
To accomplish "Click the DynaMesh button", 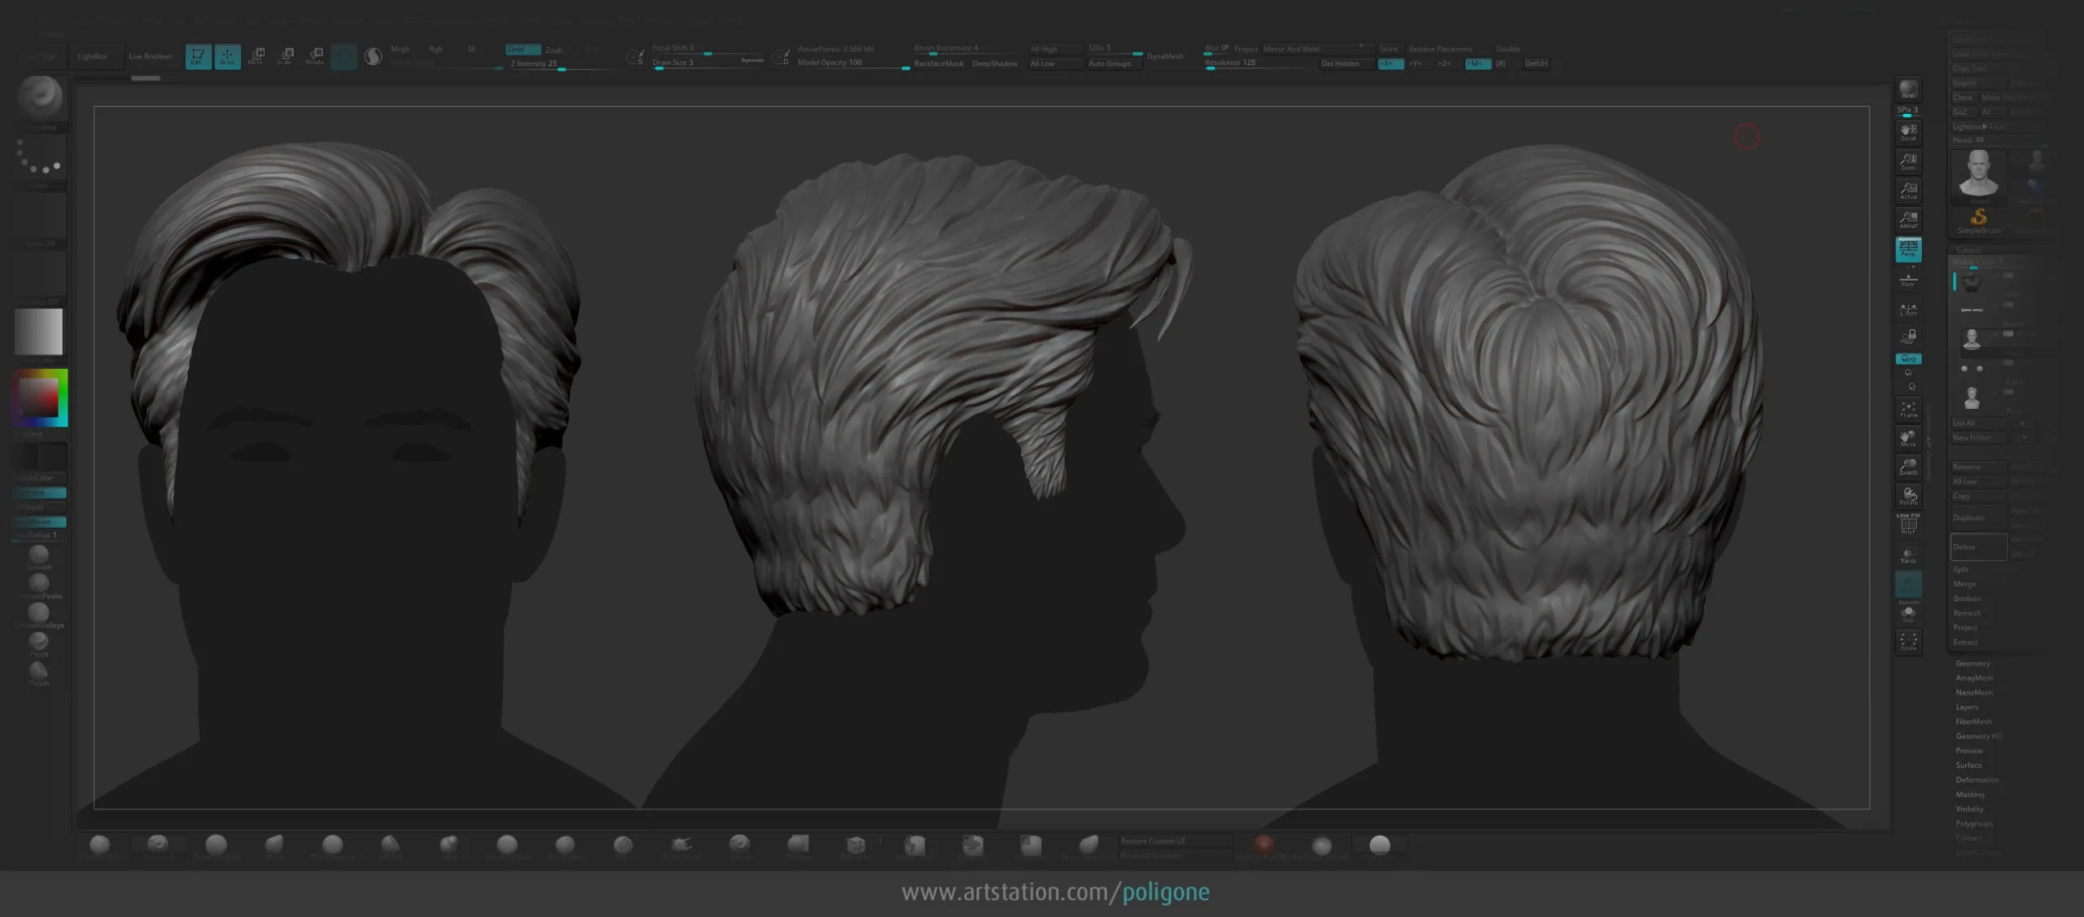I will pyautogui.click(x=1165, y=56).
